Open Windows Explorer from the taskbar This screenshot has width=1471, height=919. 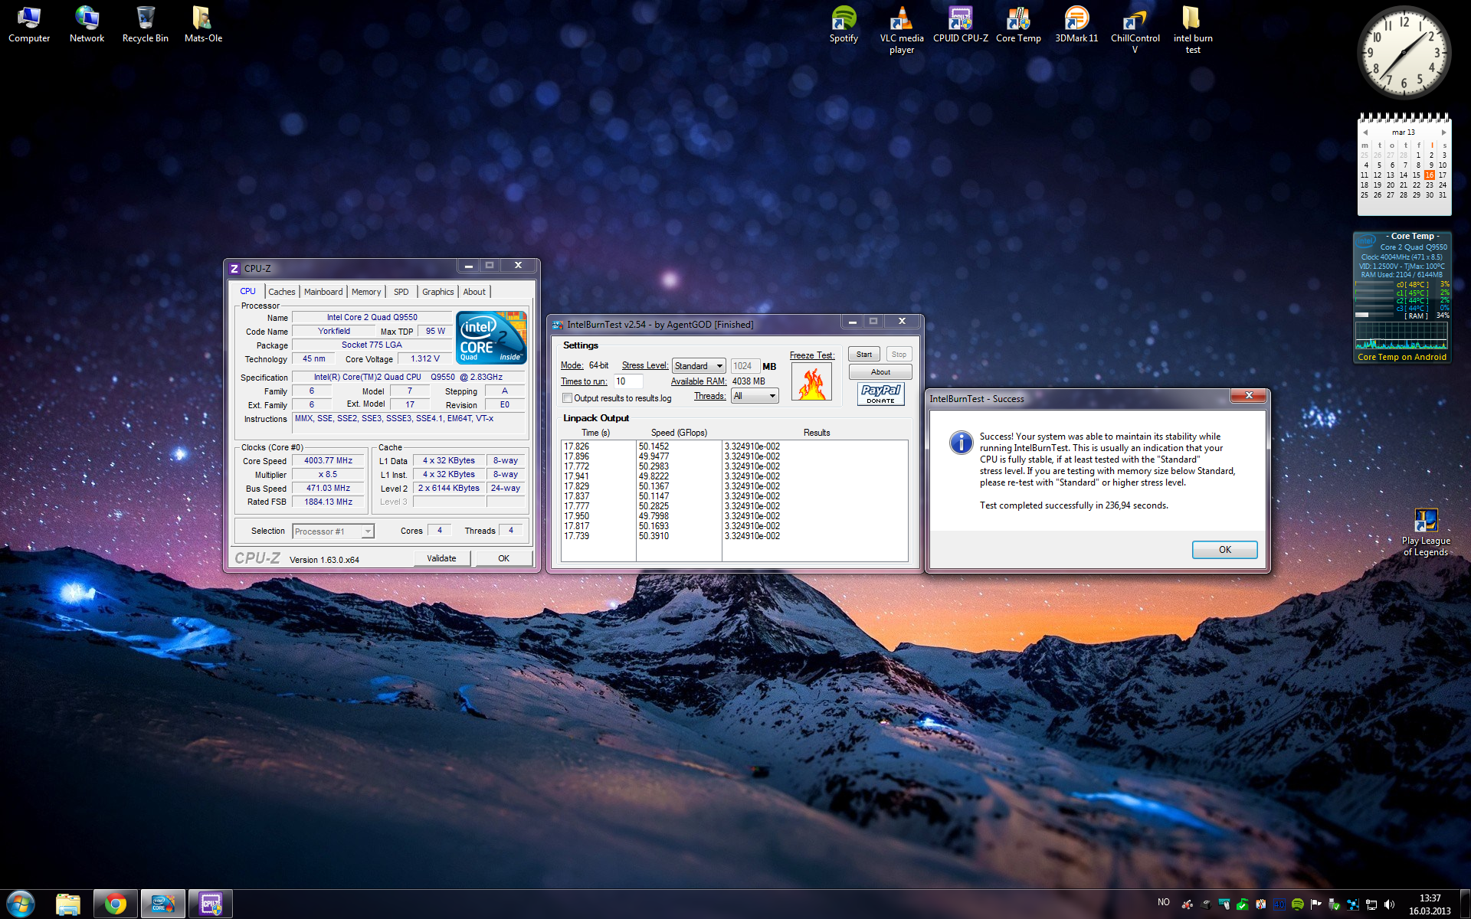68,904
